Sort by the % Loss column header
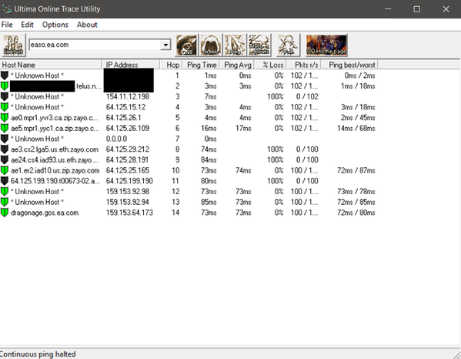 (270, 65)
